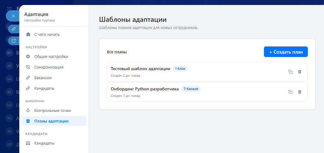
Task: Open Кандидаты with the people icon
Action: pyautogui.click(x=44, y=143)
